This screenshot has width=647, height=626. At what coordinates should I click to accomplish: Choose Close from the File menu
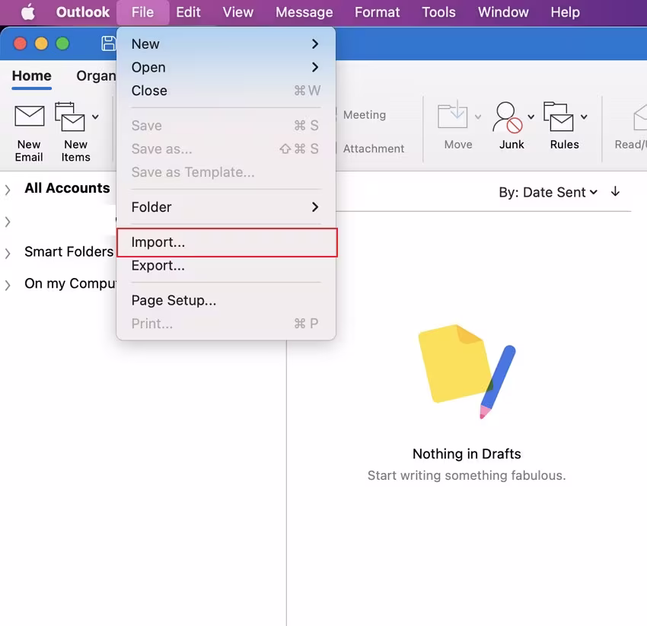click(x=226, y=91)
